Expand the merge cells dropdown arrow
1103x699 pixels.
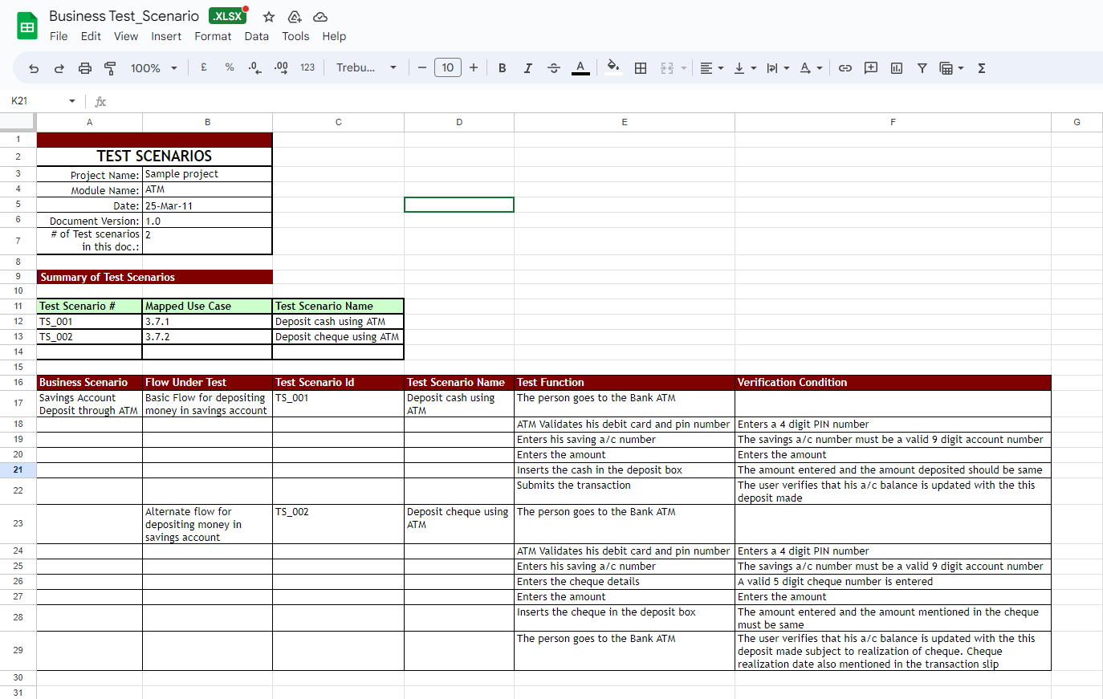[x=684, y=68]
